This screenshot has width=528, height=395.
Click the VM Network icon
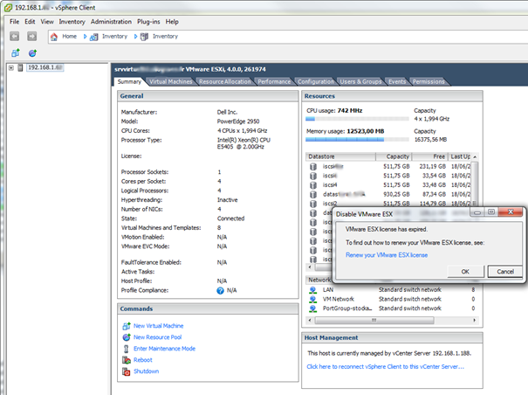point(312,299)
